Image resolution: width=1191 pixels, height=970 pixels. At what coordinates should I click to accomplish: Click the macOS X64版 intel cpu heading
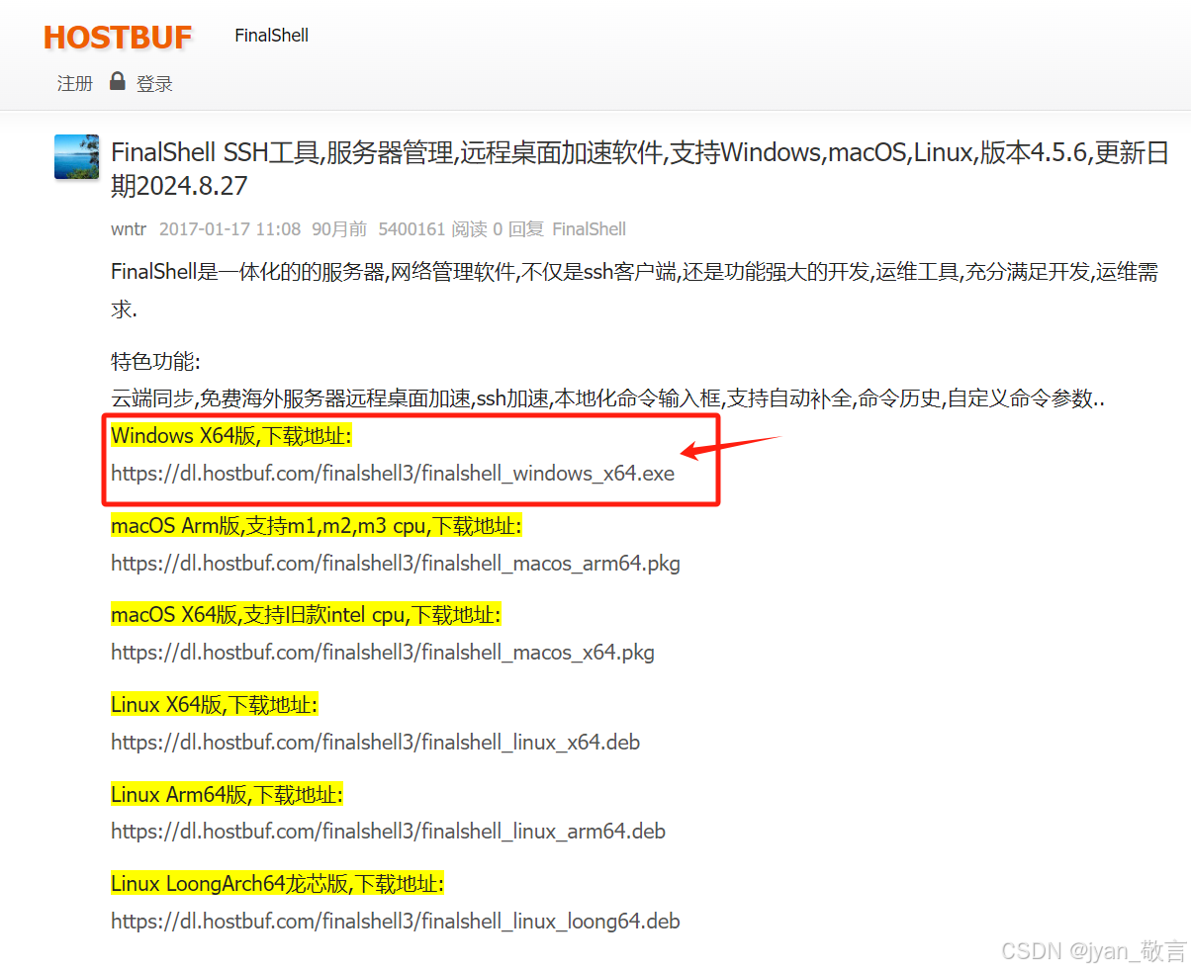click(x=306, y=615)
